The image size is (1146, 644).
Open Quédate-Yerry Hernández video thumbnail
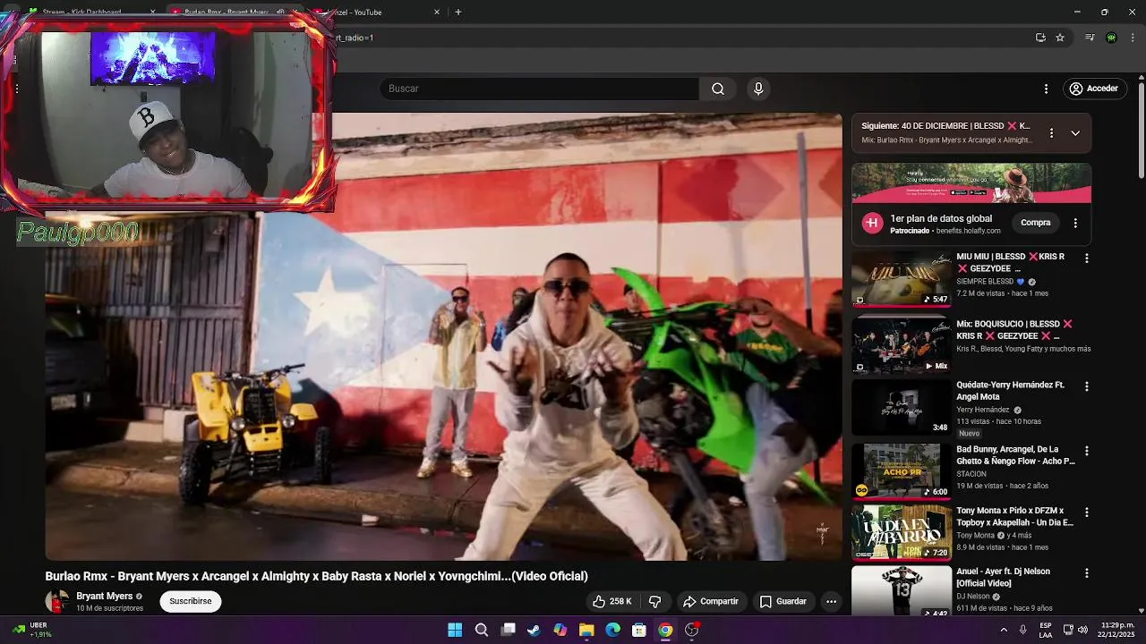[901, 408]
